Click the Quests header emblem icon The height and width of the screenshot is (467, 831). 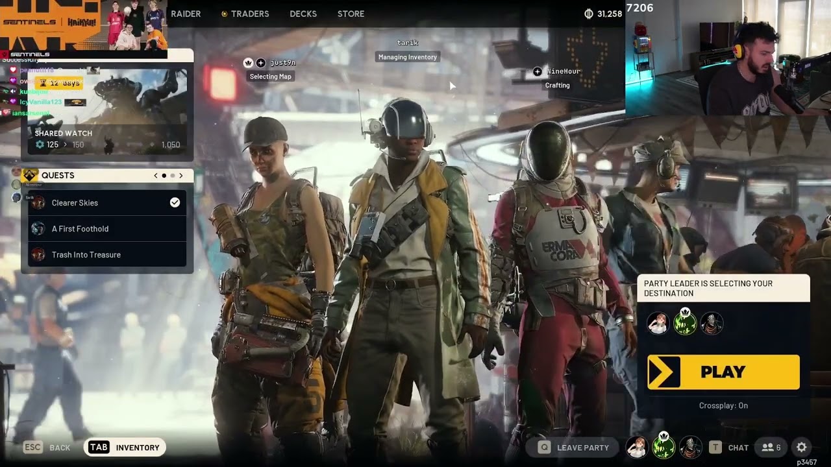(31, 175)
